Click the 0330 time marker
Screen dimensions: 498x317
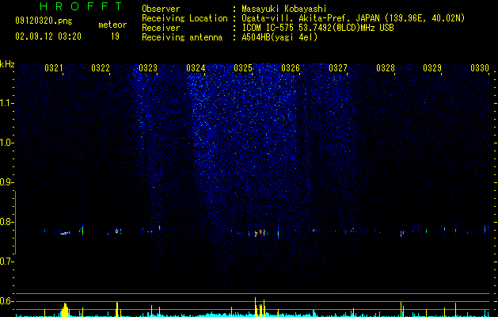click(x=480, y=68)
